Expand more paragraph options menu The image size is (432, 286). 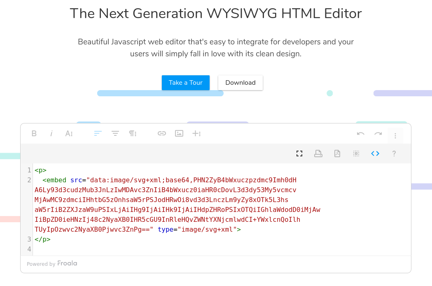(x=133, y=133)
